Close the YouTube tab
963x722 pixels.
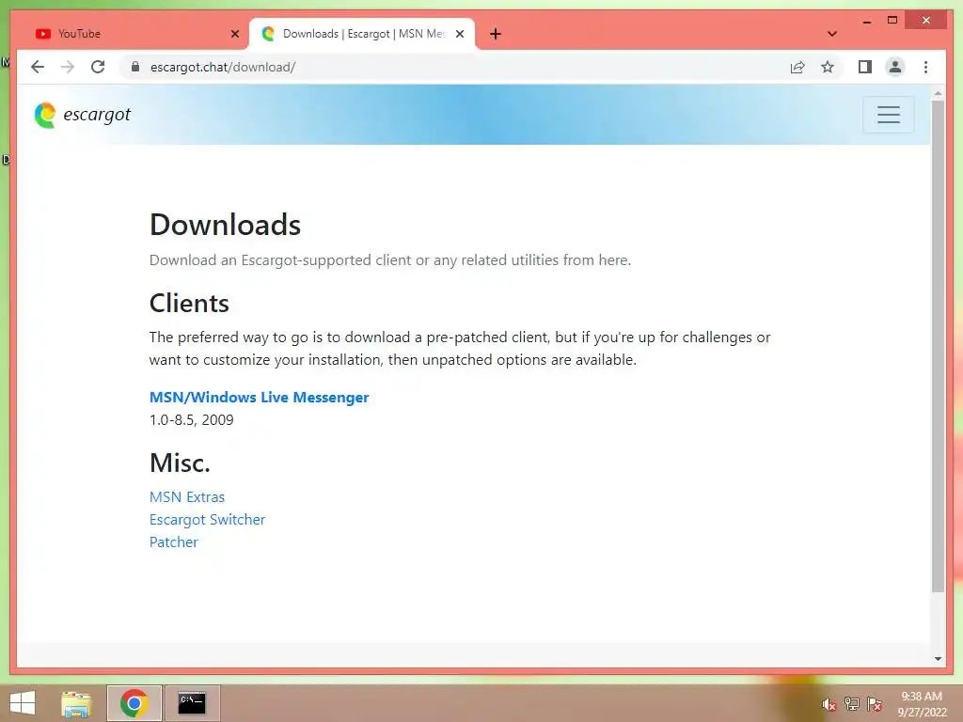pyautogui.click(x=234, y=34)
